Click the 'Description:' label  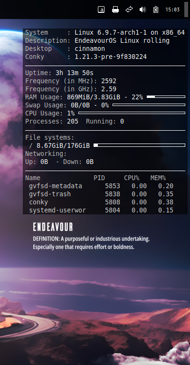(48, 41)
